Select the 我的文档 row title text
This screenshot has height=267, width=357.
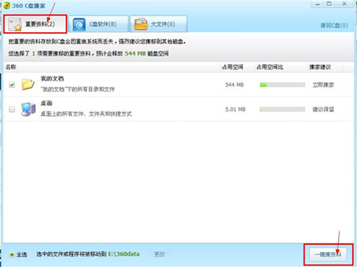52,79
